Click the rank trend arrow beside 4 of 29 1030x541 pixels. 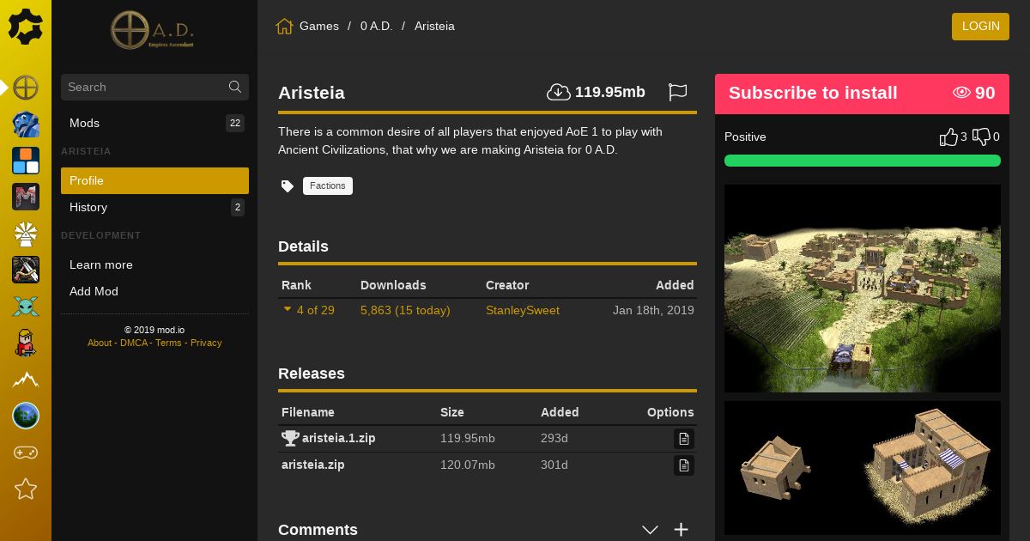288,309
